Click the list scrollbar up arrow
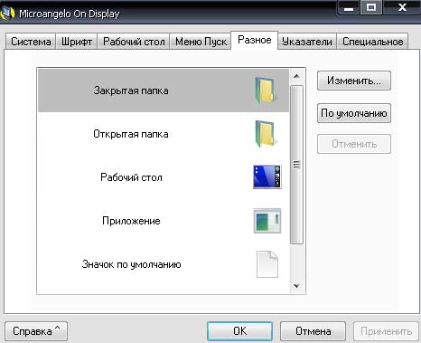The width and height of the screenshot is (421, 343). click(296, 76)
